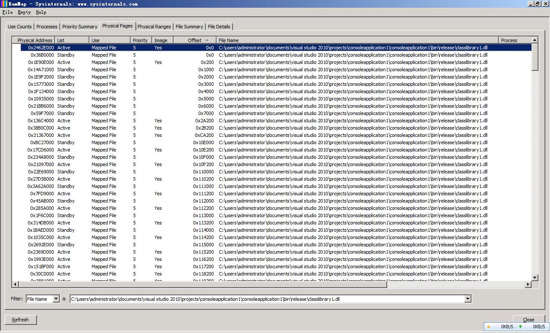This screenshot has height=333, width=550.
Task: Click offset value 0x110000
Action: click(203, 172)
